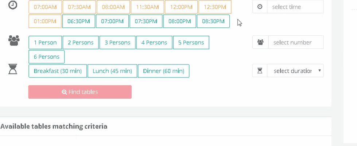Open the select duration dropdown
The height and width of the screenshot is (146, 357).
click(292, 71)
